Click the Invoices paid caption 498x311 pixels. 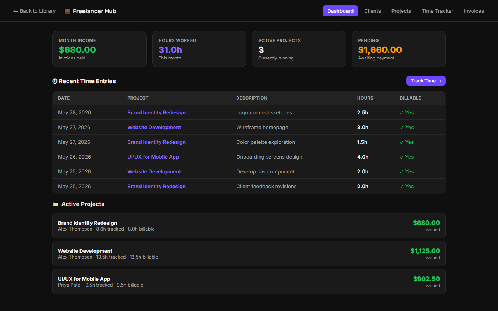pyautogui.click(x=72, y=58)
